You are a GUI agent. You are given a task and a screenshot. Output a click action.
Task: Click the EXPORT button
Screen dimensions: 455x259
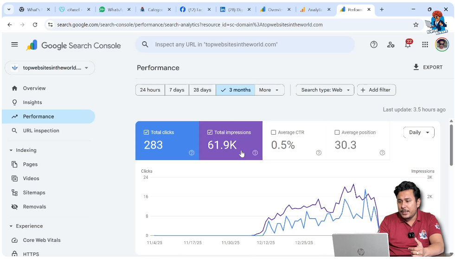428,67
